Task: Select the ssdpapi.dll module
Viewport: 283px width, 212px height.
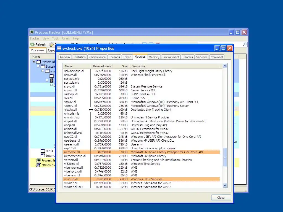Action: (x=71, y=94)
